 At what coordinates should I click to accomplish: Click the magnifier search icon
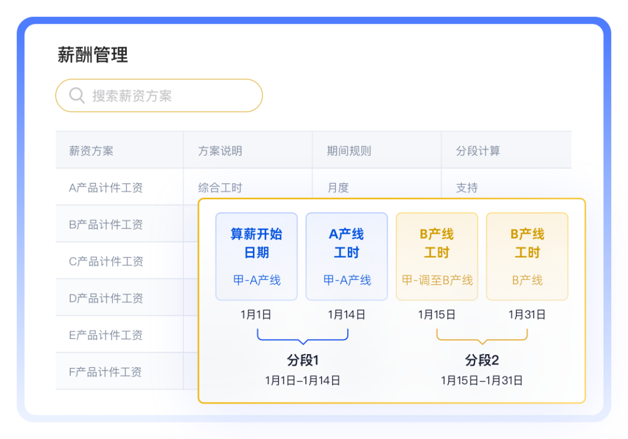(x=77, y=96)
